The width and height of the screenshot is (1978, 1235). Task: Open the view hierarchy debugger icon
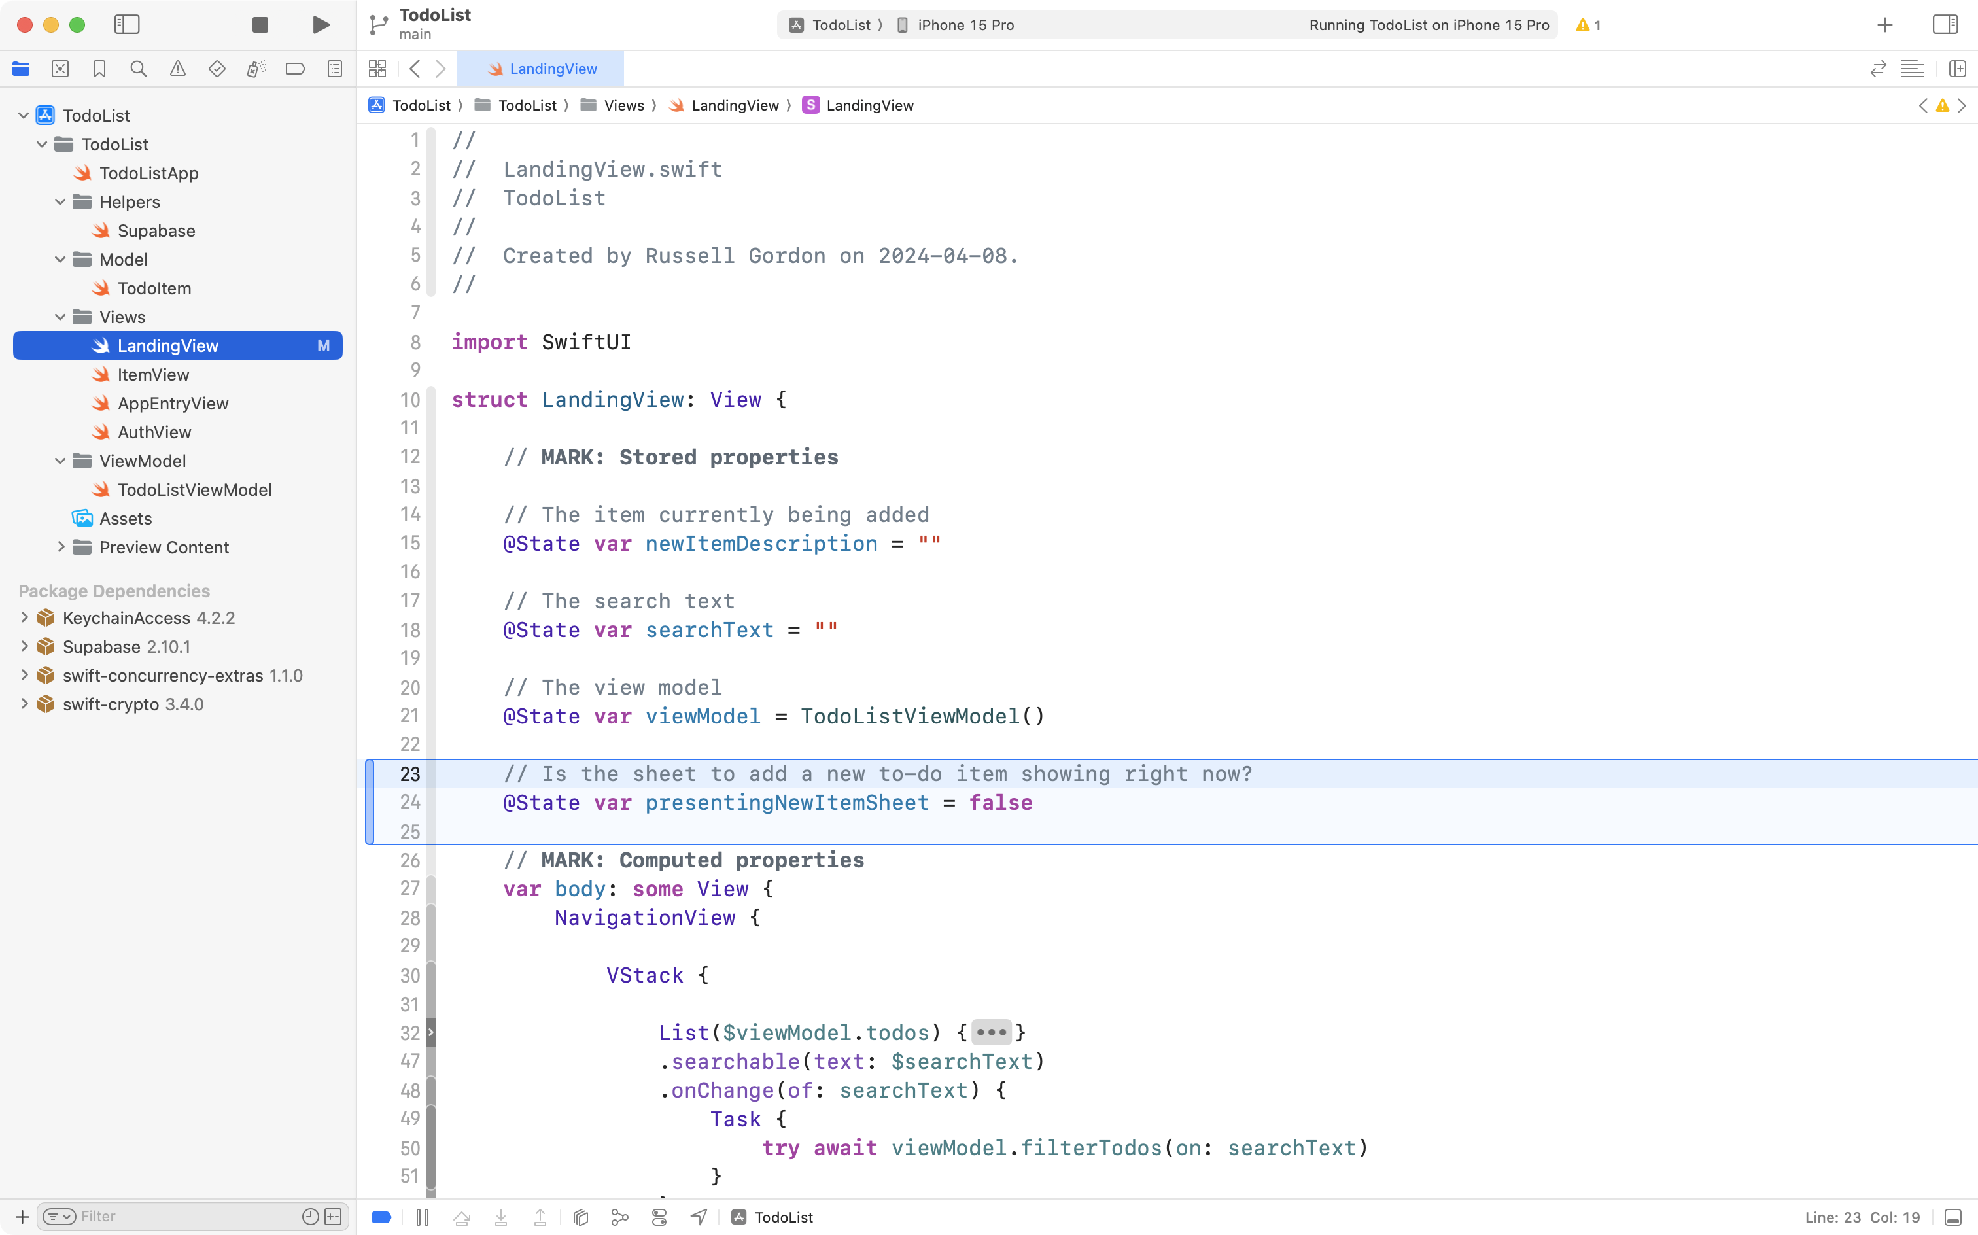[x=580, y=1216]
